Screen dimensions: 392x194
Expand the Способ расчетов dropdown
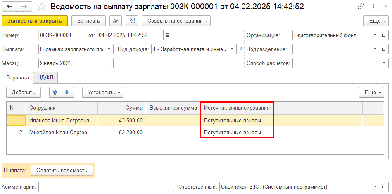coord(384,63)
